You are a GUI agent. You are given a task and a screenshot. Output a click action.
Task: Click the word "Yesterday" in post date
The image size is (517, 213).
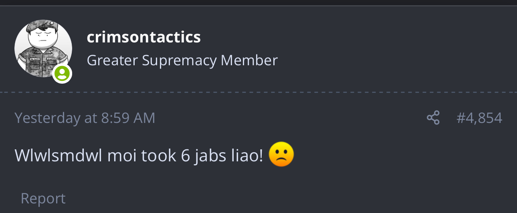pos(47,118)
